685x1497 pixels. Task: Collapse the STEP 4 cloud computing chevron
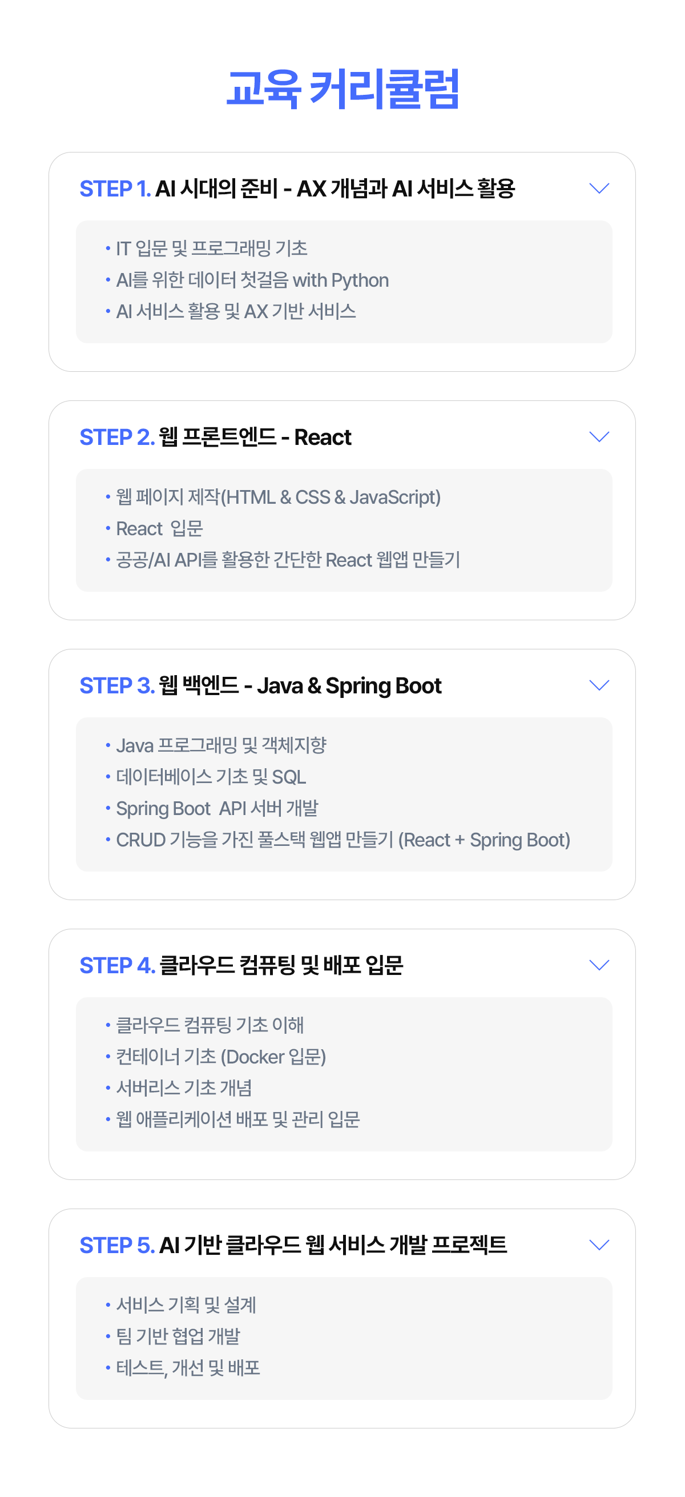(x=599, y=965)
